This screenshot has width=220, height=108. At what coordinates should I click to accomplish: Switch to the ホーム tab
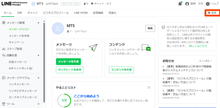8,13
